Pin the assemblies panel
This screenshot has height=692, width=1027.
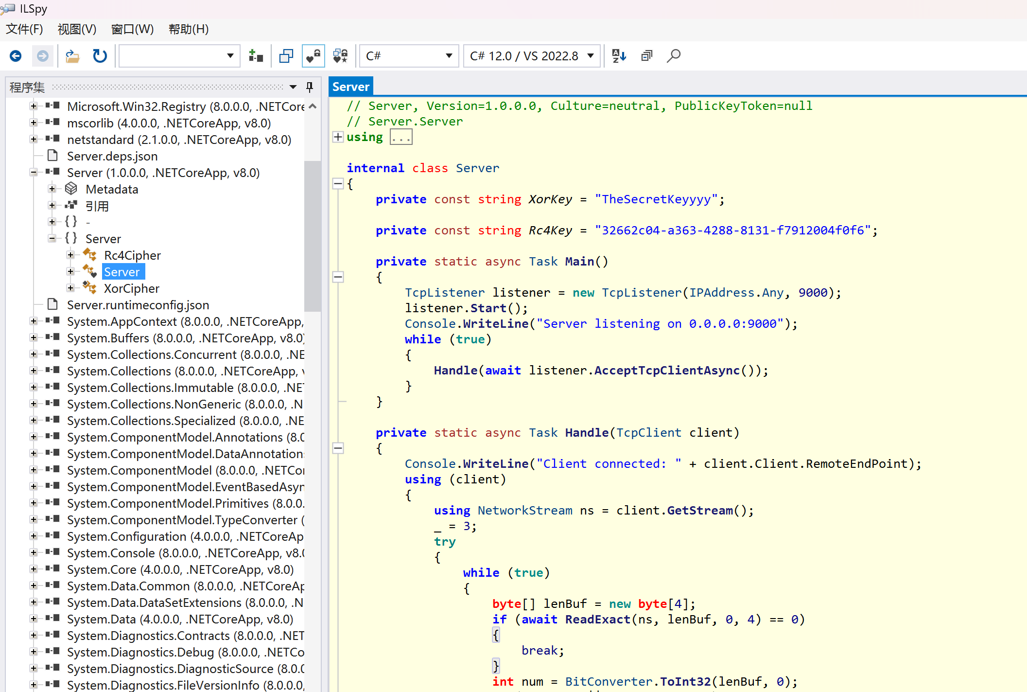point(310,87)
